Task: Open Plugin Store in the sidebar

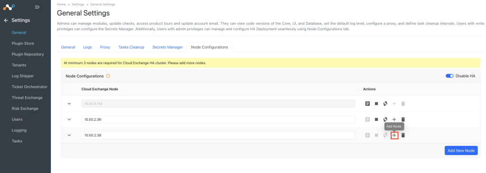Action: click(x=23, y=43)
